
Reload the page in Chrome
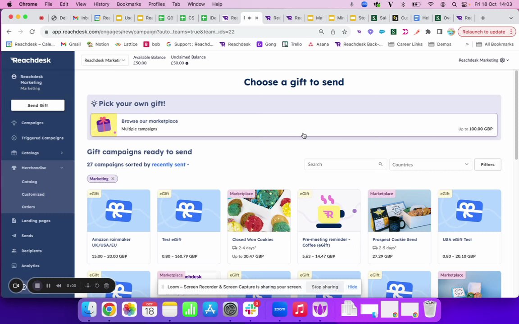click(x=32, y=32)
